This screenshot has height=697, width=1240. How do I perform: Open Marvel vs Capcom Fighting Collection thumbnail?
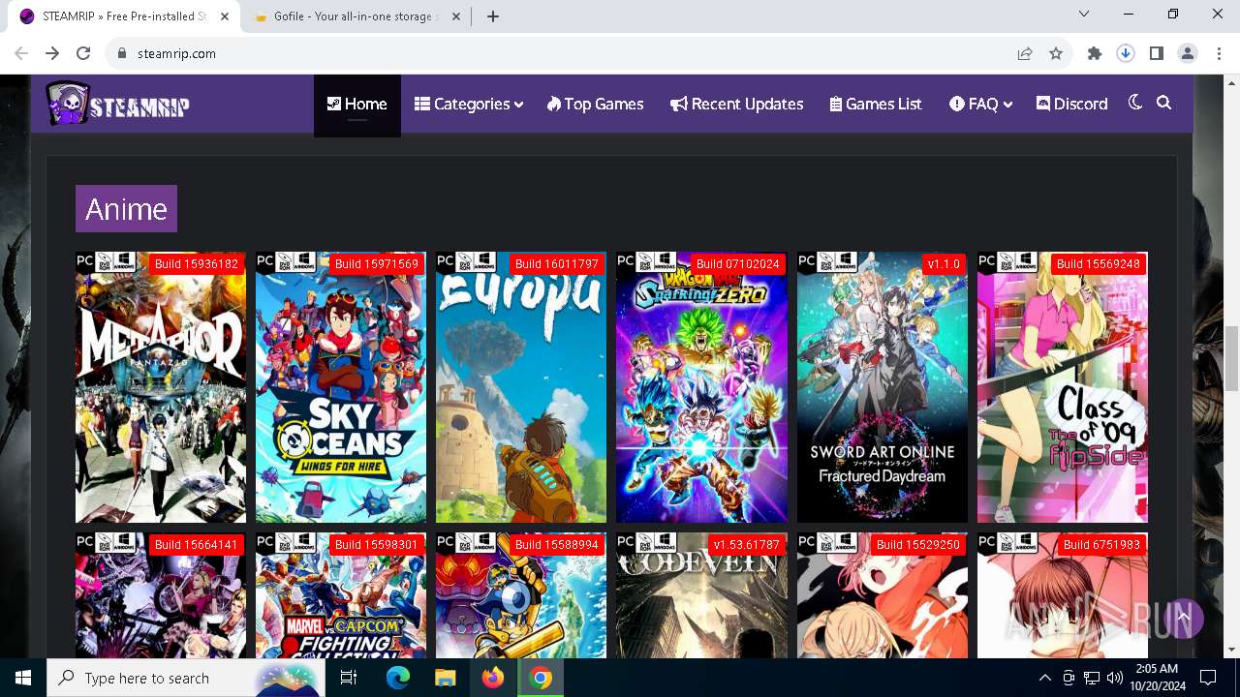pos(341,595)
